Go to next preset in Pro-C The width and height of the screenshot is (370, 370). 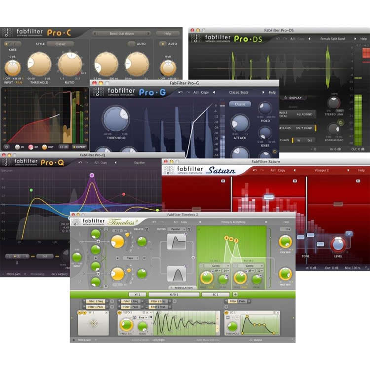point(148,34)
